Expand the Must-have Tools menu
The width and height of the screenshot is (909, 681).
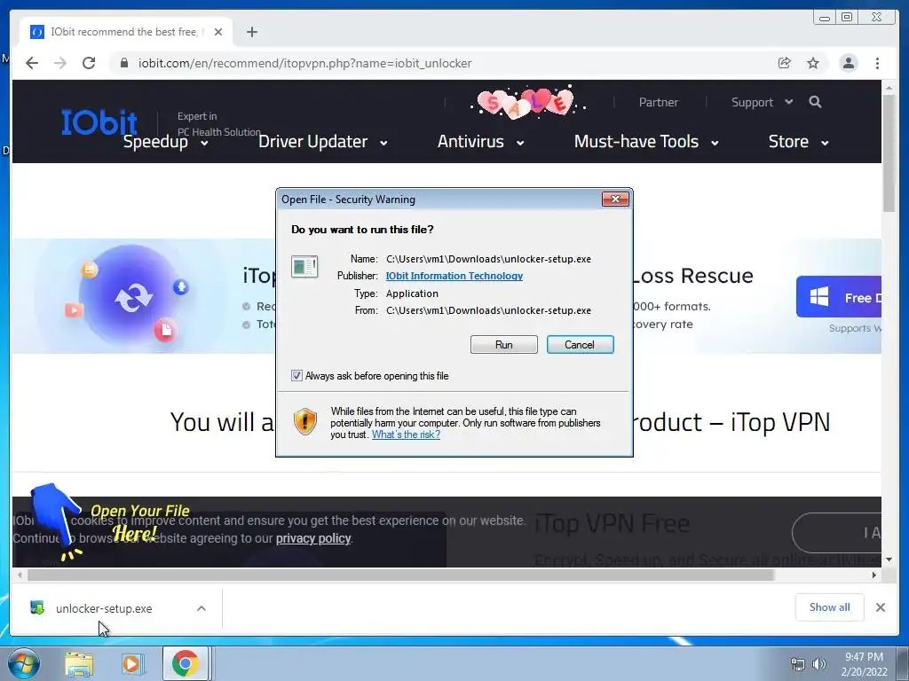coord(646,142)
